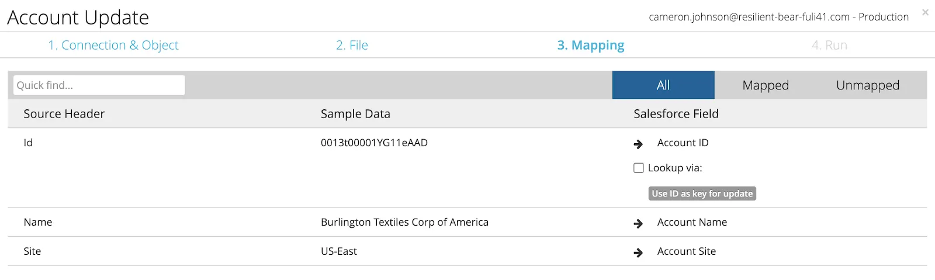Change the Account Name field mapping
Image resolution: width=935 pixels, height=280 pixels.
point(692,222)
